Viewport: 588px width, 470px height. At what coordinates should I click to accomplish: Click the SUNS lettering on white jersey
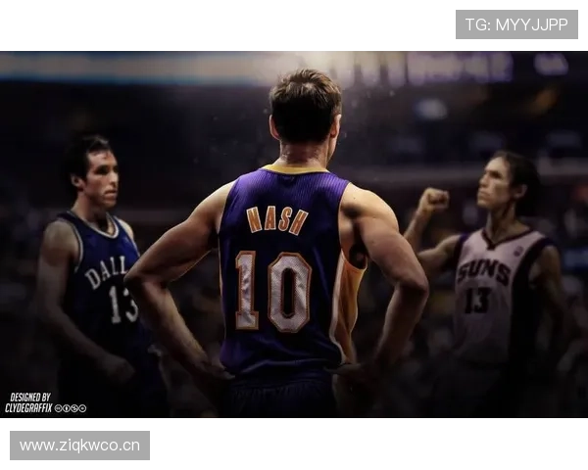482,271
